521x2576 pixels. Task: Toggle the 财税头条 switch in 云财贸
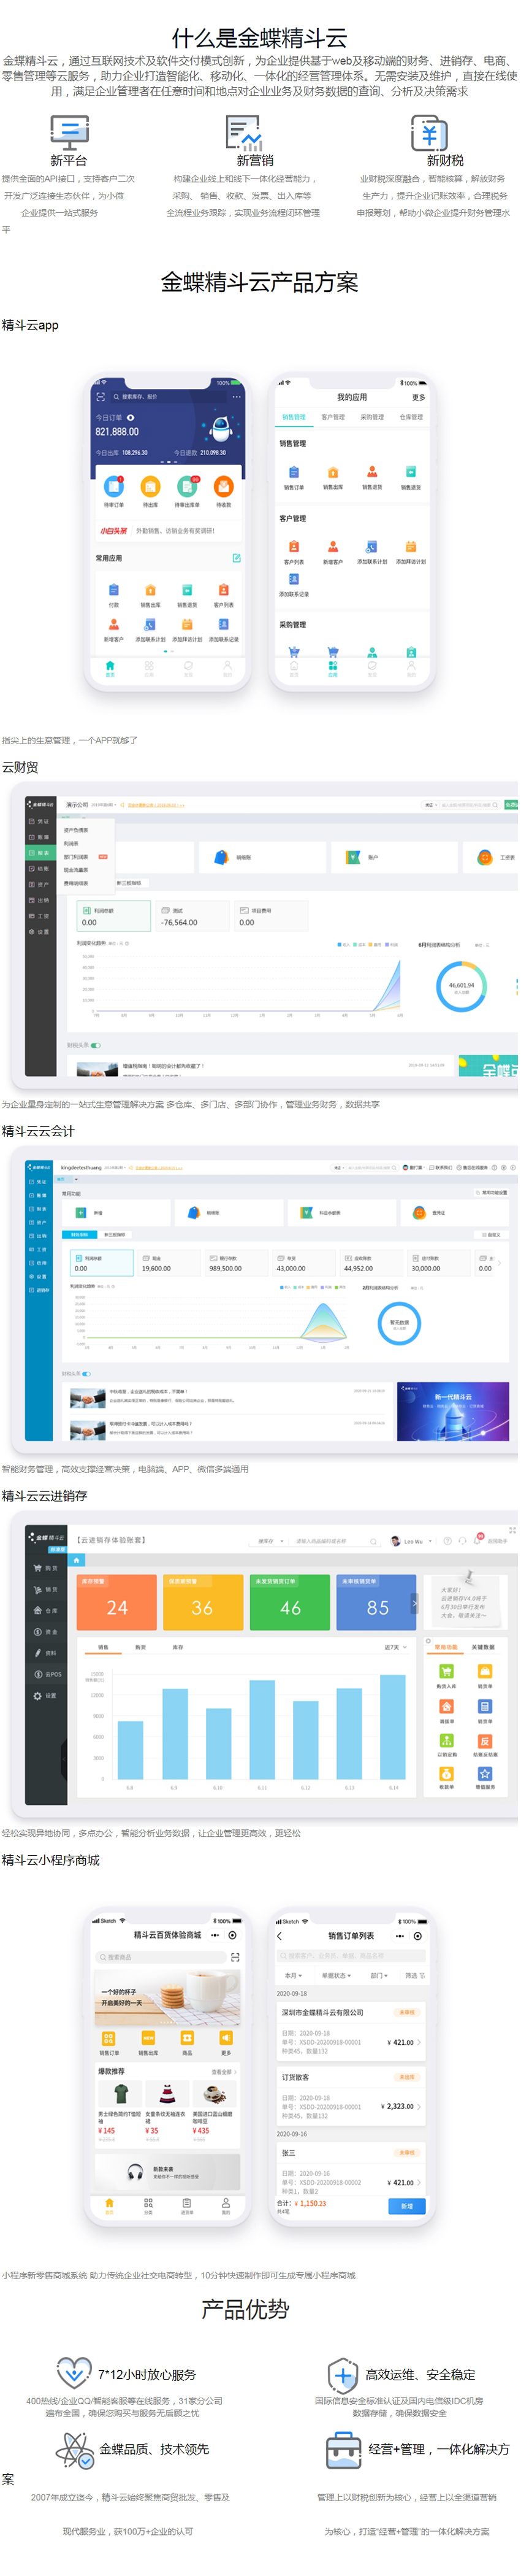(96, 1045)
